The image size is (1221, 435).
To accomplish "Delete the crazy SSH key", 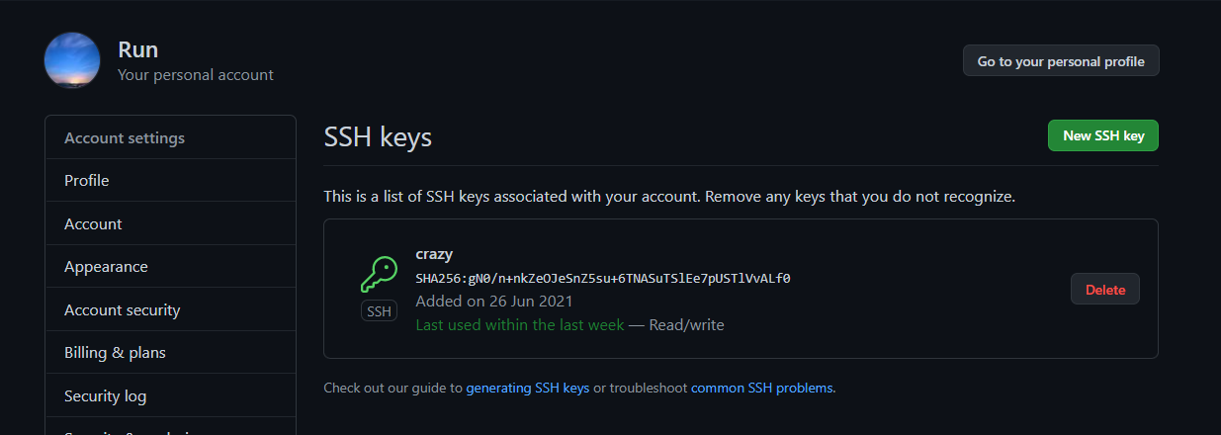I will 1105,289.
